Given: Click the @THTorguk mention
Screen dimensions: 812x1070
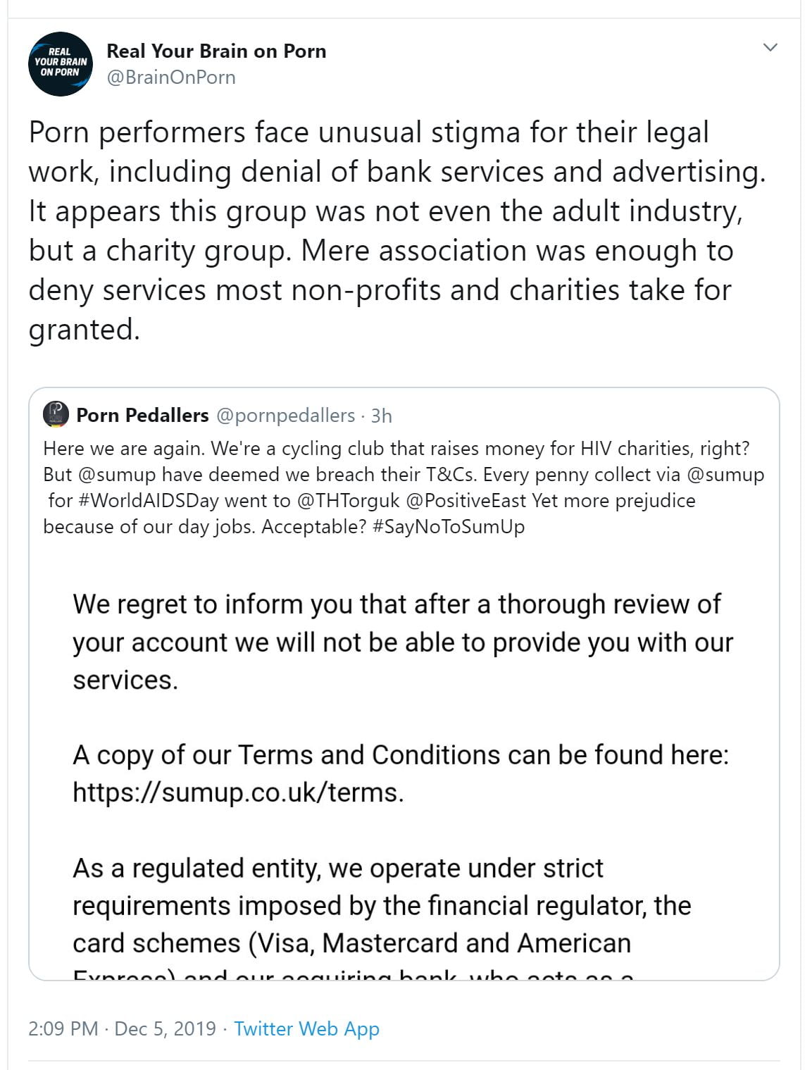Looking at the screenshot, I should click(349, 501).
